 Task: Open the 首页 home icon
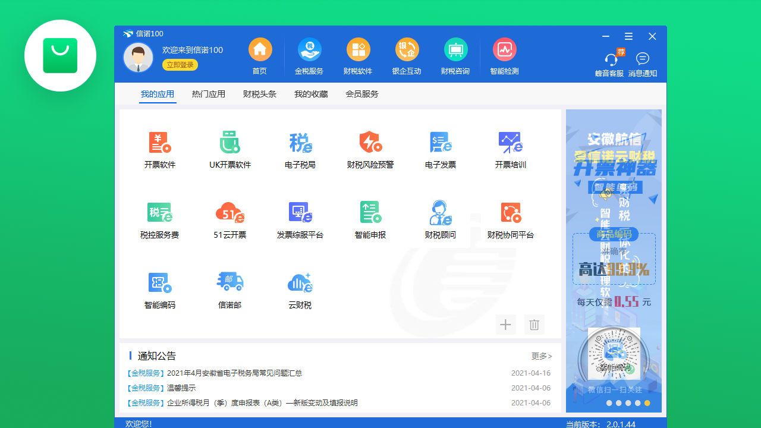coord(260,49)
